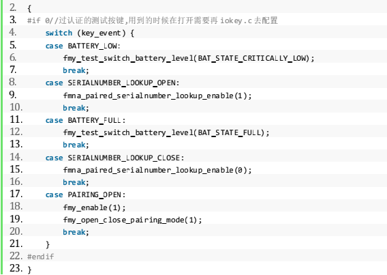Click the closing brace on line 23
The height and width of the screenshot is (275, 387).
tap(29, 270)
